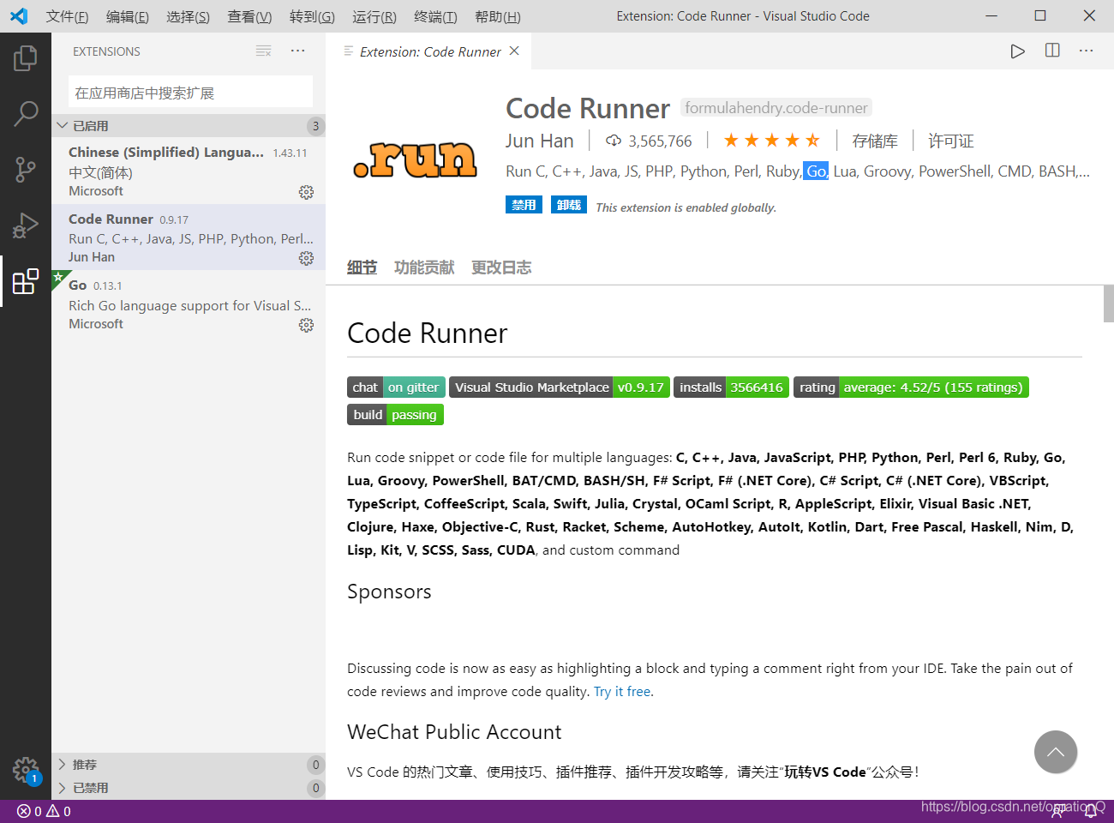
Task: Open the 许可证 link
Action: (951, 141)
